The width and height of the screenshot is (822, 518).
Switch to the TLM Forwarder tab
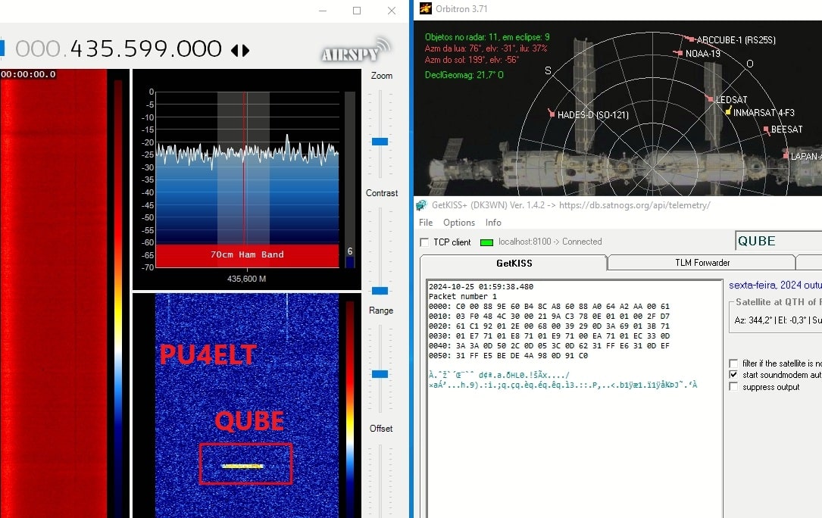pyautogui.click(x=702, y=263)
